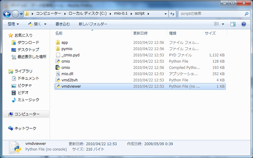
Task: Open the view options dropdown arrow
Action: (223, 24)
